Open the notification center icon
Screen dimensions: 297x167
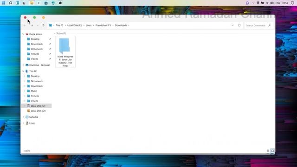point(292,3)
